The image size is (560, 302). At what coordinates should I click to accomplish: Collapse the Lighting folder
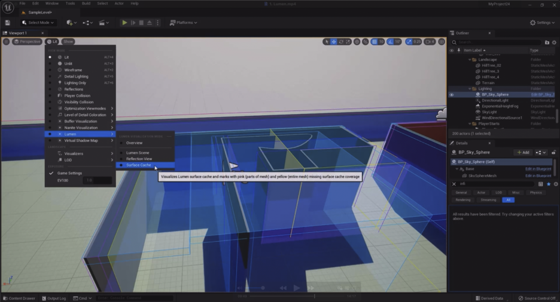tap(470, 89)
